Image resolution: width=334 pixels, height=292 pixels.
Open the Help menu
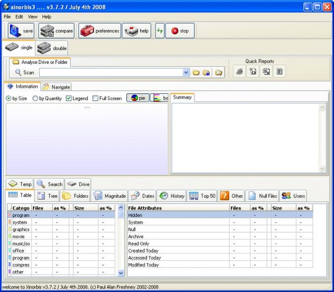pos(47,17)
